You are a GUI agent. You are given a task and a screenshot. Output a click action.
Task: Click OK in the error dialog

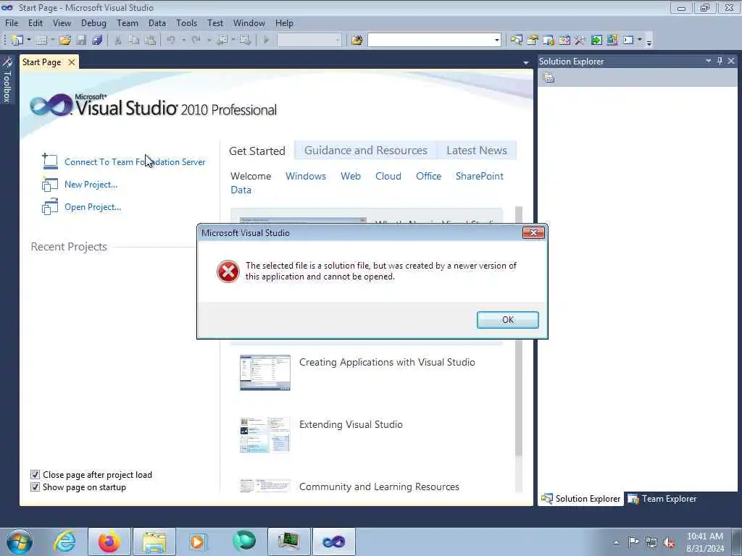[x=508, y=319]
